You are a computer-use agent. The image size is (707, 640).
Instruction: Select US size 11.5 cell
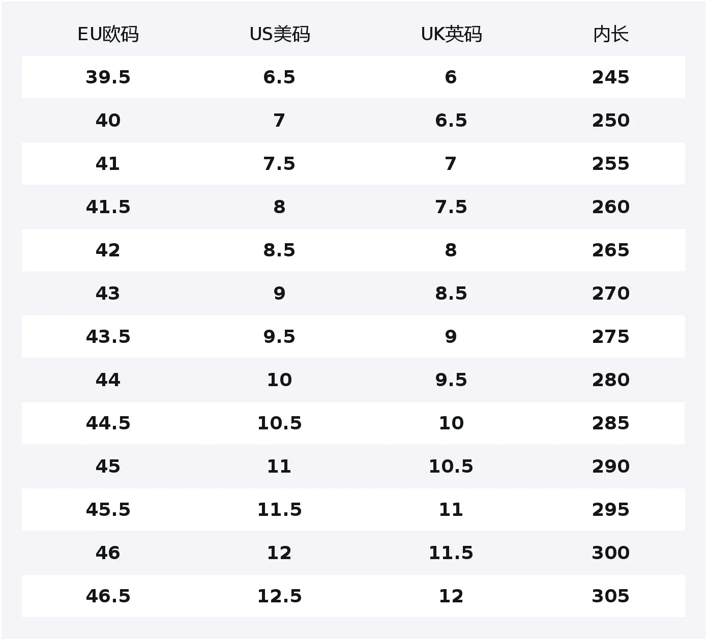pyautogui.click(x=279, y=510)
